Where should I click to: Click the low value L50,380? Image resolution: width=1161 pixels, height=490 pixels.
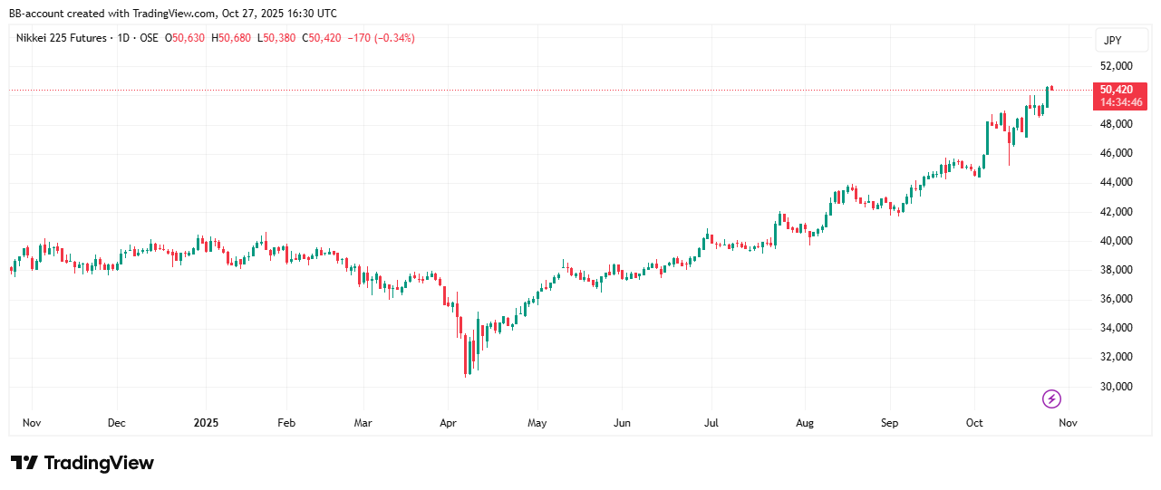(276, 38)
